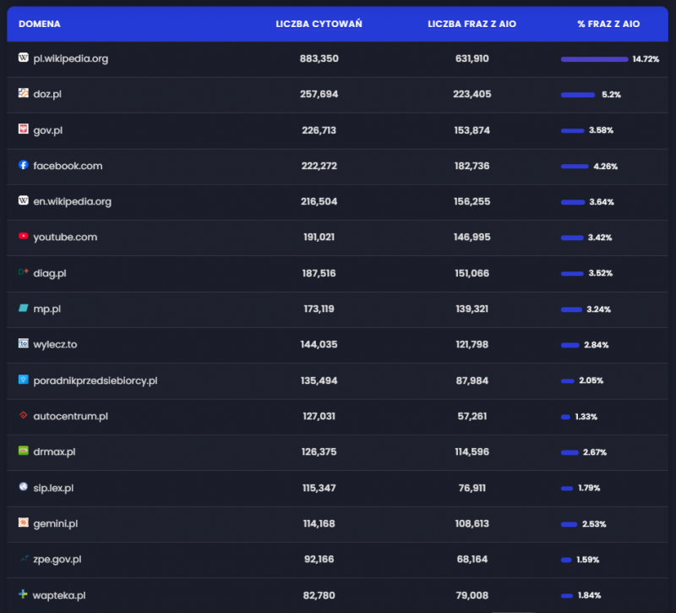
Task: Click the diag.pl favicon icon
Action: 24,272
